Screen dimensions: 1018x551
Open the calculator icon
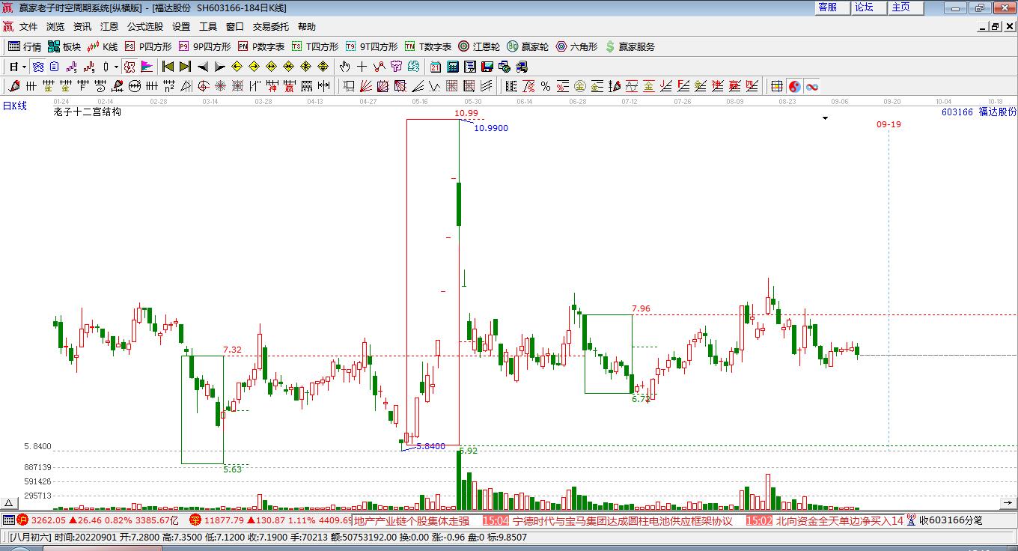pos(452,67)
